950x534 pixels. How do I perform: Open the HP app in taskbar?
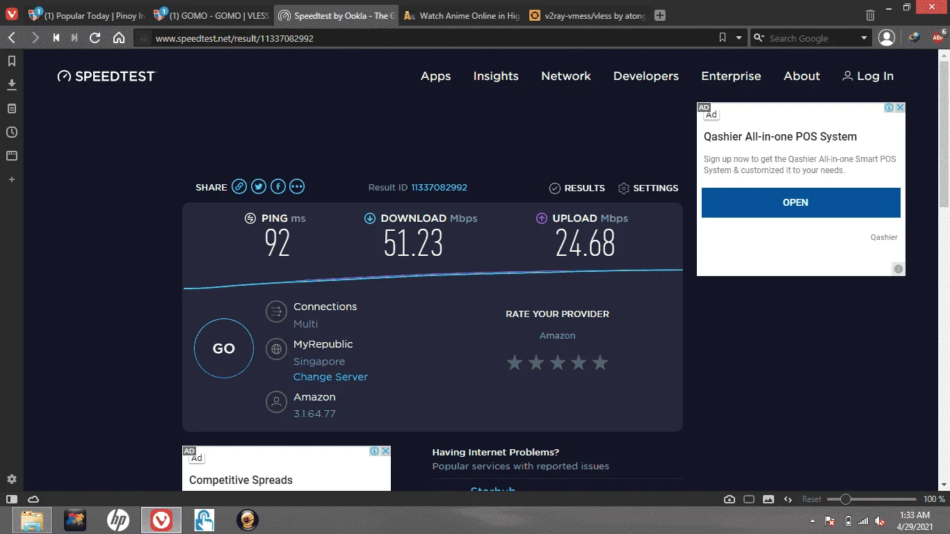pyautogui.click(x=118, y=520)
